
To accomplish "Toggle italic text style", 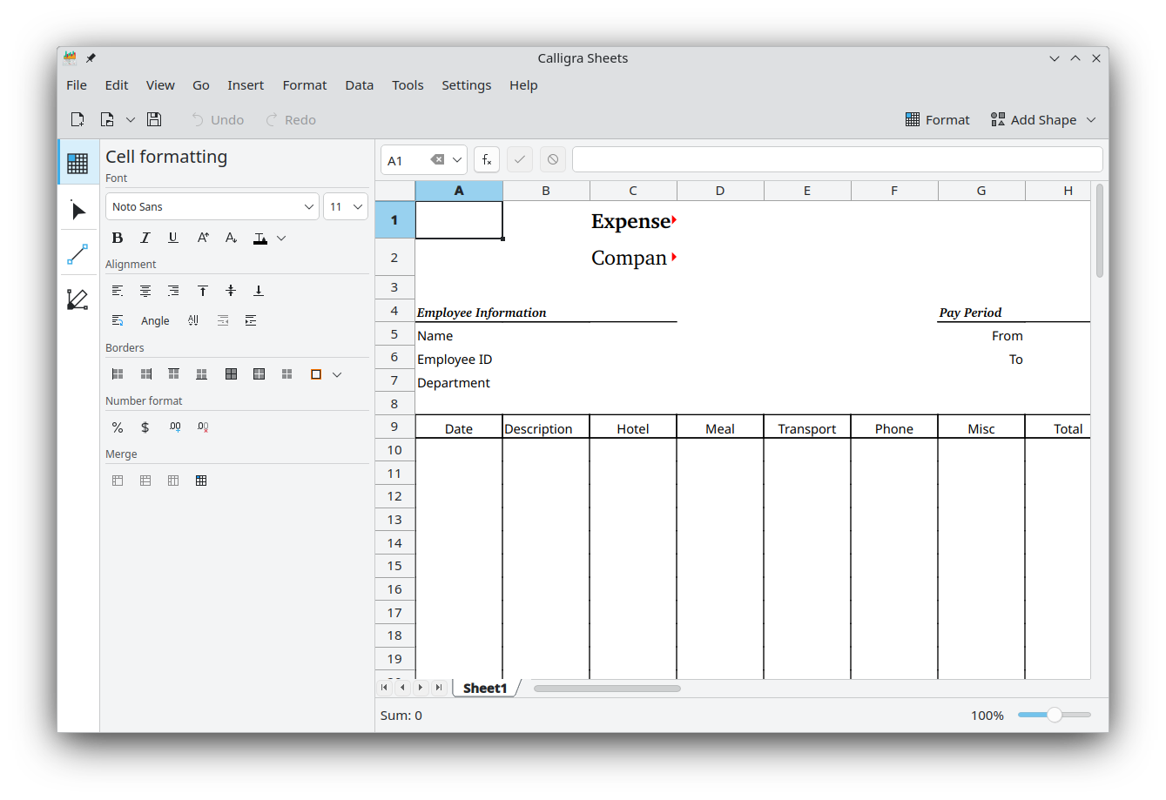I will pyautogui.click(x=145, y=238).
